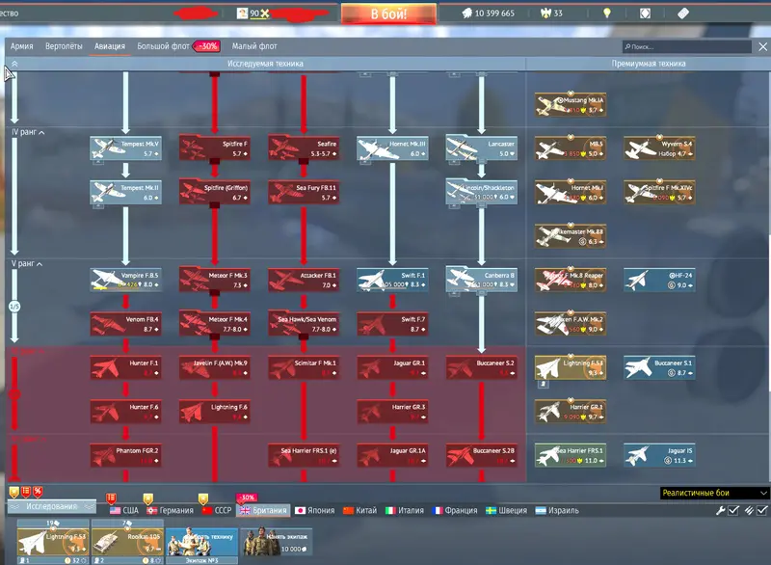Open the Реалистичные бои game mode dropdown
This screenshot has width=771, height=565.
pyautogui.click(x=714, y=493)
